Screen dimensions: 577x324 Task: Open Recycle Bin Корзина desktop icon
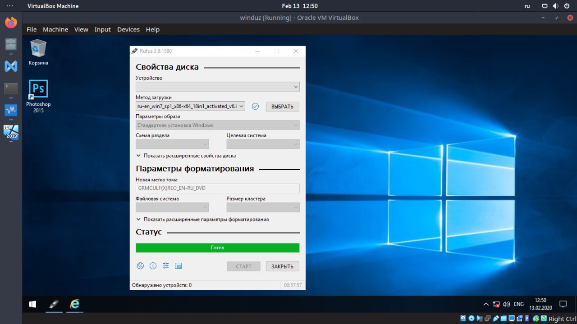pos(38,52)
